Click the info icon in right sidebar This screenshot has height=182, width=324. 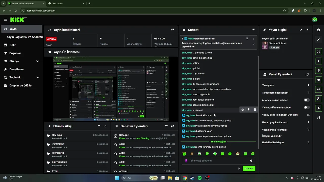318,30
